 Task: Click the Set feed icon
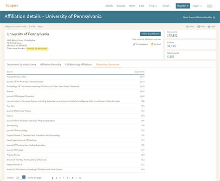152,44
